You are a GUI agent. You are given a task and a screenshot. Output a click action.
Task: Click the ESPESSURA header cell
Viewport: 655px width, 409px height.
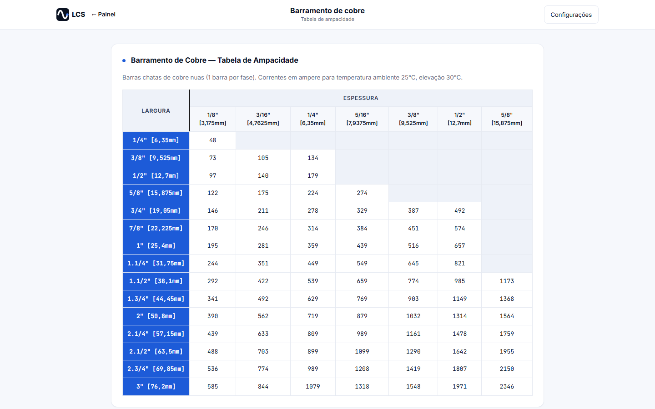(361, 98)
